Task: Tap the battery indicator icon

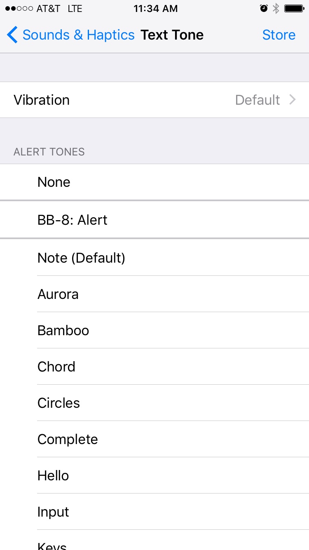Action: click(294, 9)
